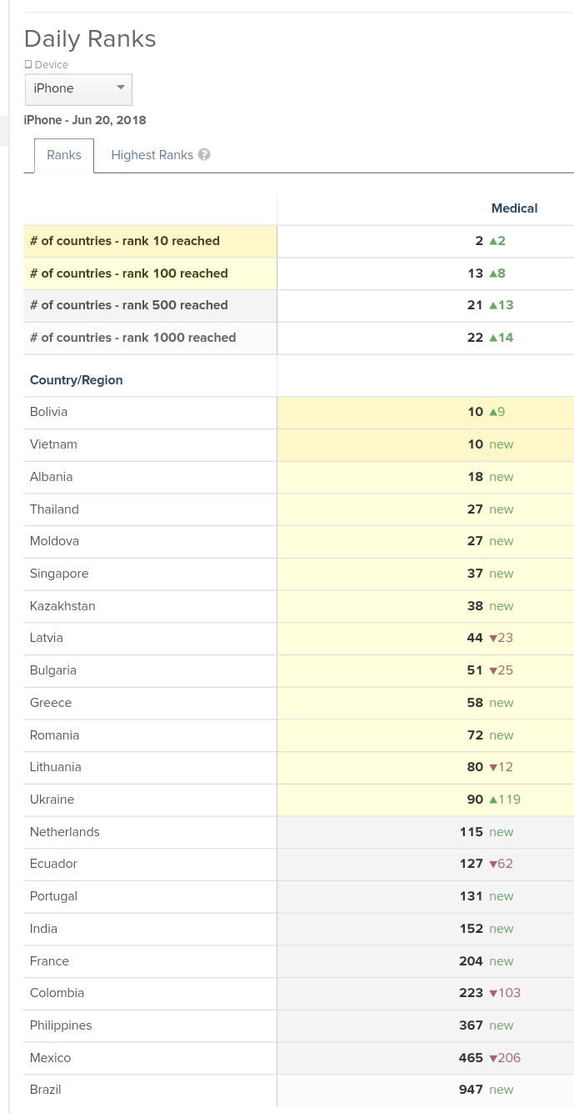Click the Highest Ranks help question icon
Viewport: 574px width, 1113px height.
pyautogui.click(x=204, y=154)
